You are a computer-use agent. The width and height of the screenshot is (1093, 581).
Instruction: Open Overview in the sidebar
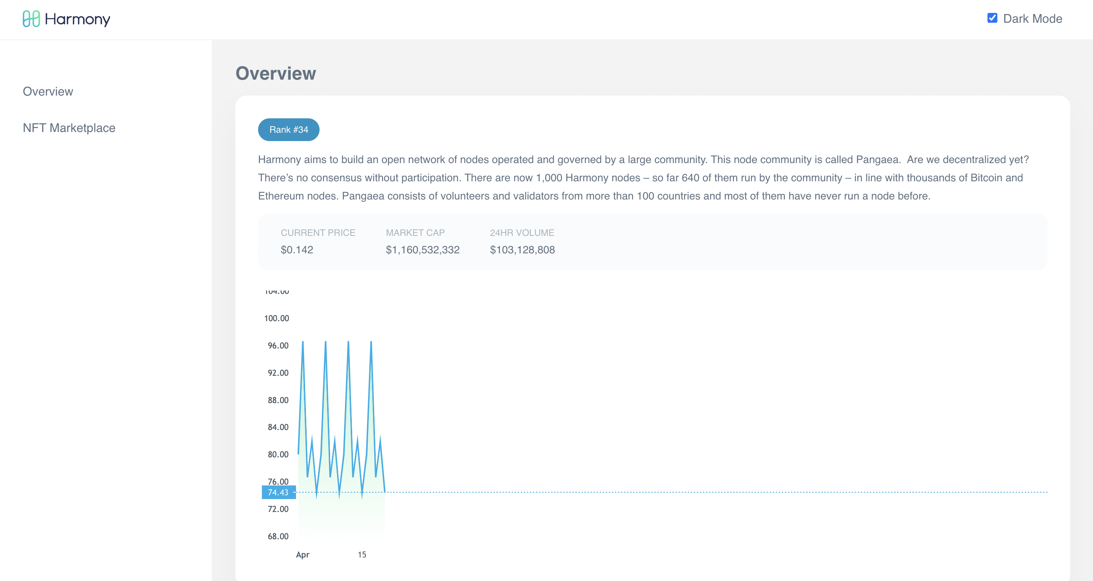[x=48, y=91]
